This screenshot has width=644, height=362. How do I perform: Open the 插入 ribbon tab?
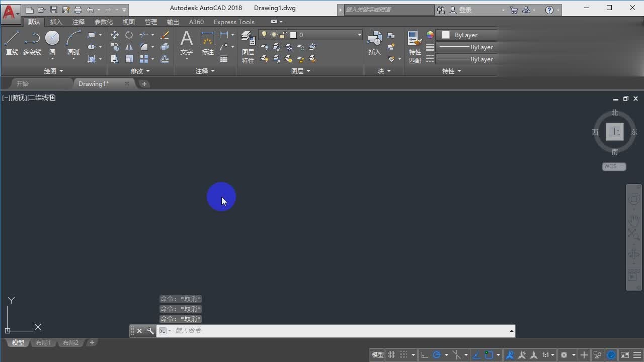(x=56, y=22)
